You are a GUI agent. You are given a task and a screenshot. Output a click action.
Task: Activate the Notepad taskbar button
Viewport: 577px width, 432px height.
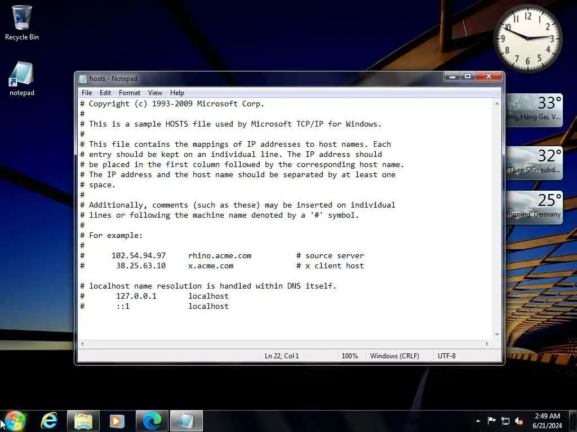[x=187, y=421]
